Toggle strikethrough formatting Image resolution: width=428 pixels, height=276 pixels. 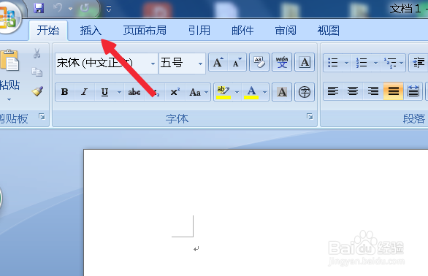134,92
